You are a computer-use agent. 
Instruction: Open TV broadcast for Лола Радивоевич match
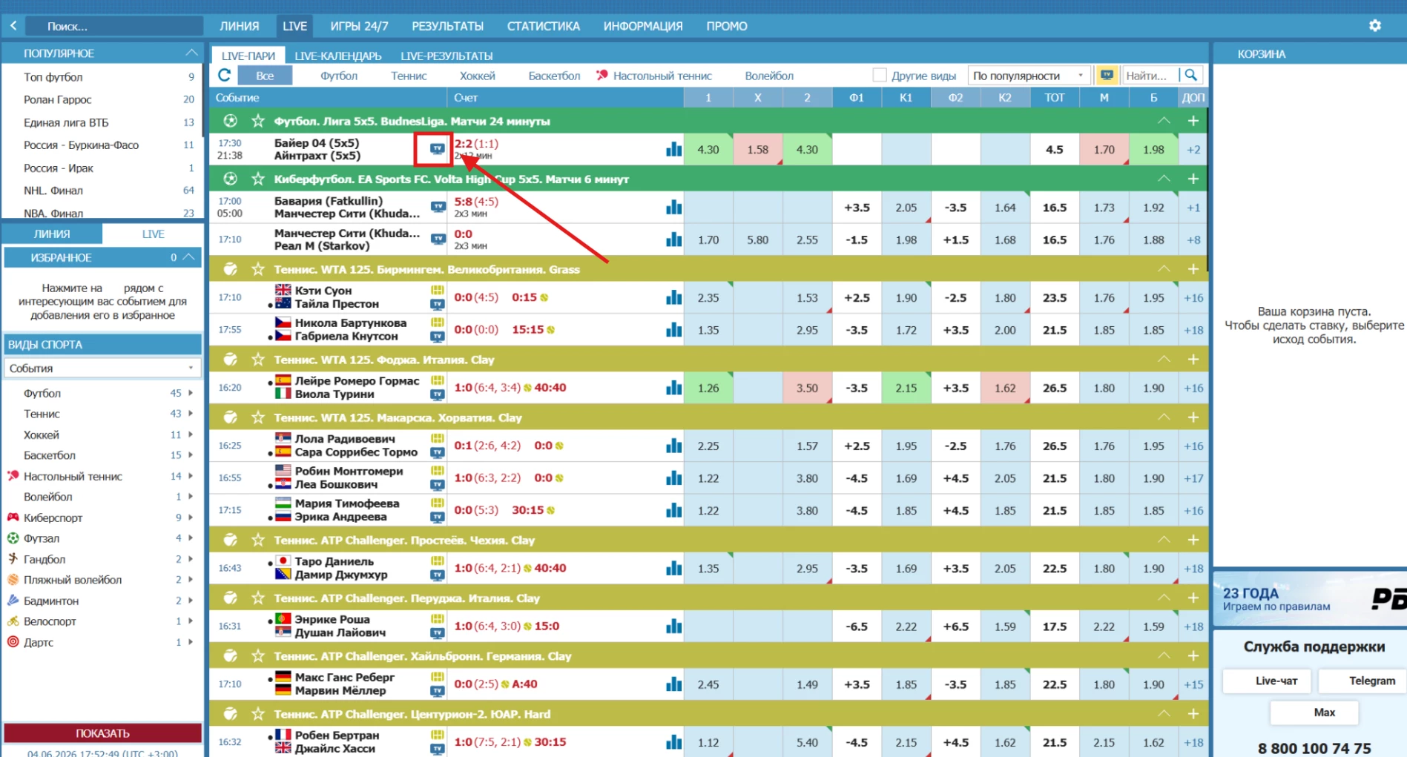438,452
